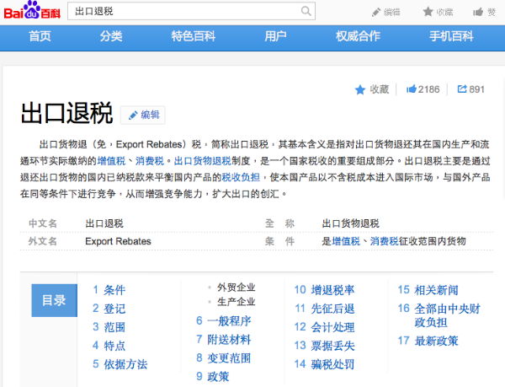Click the 出口退税 article heading
The image size is (505, 387).
click(66, 113)
